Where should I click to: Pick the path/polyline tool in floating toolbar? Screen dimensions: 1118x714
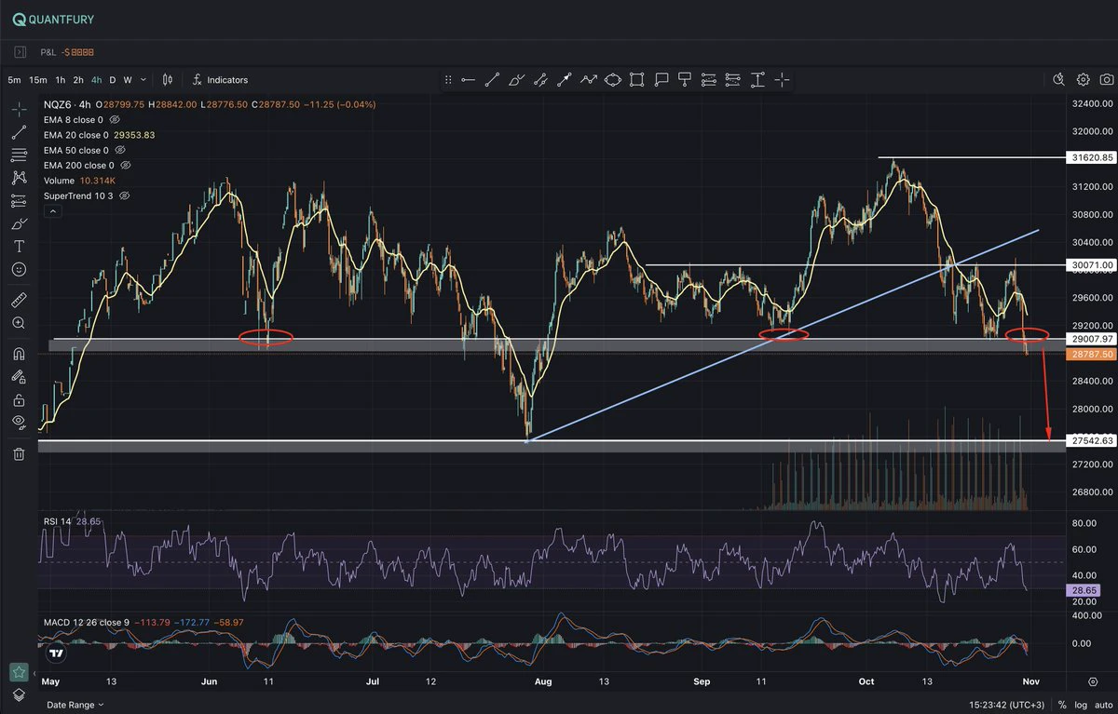(589, 80)
